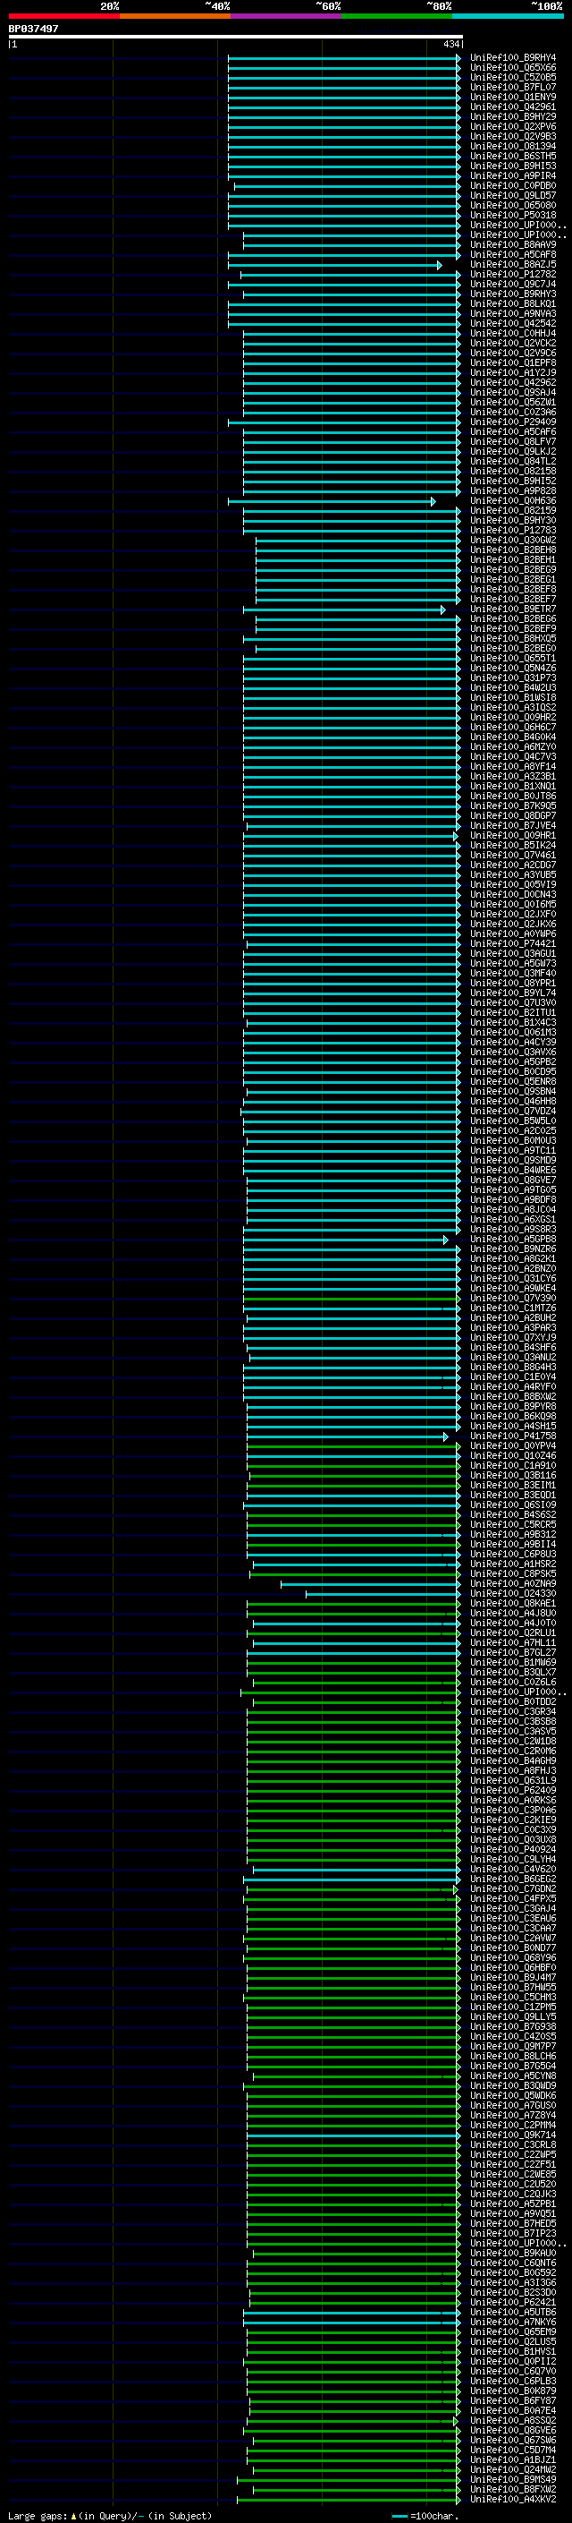Select the UniRef100_C3BSB8 label
The height and width of the screenshot is (2523, 572).
coord(513,1721)
